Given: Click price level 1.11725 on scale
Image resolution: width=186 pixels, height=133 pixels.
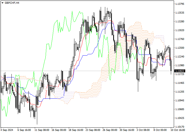Looking at the screenshot, I should 180,74.
